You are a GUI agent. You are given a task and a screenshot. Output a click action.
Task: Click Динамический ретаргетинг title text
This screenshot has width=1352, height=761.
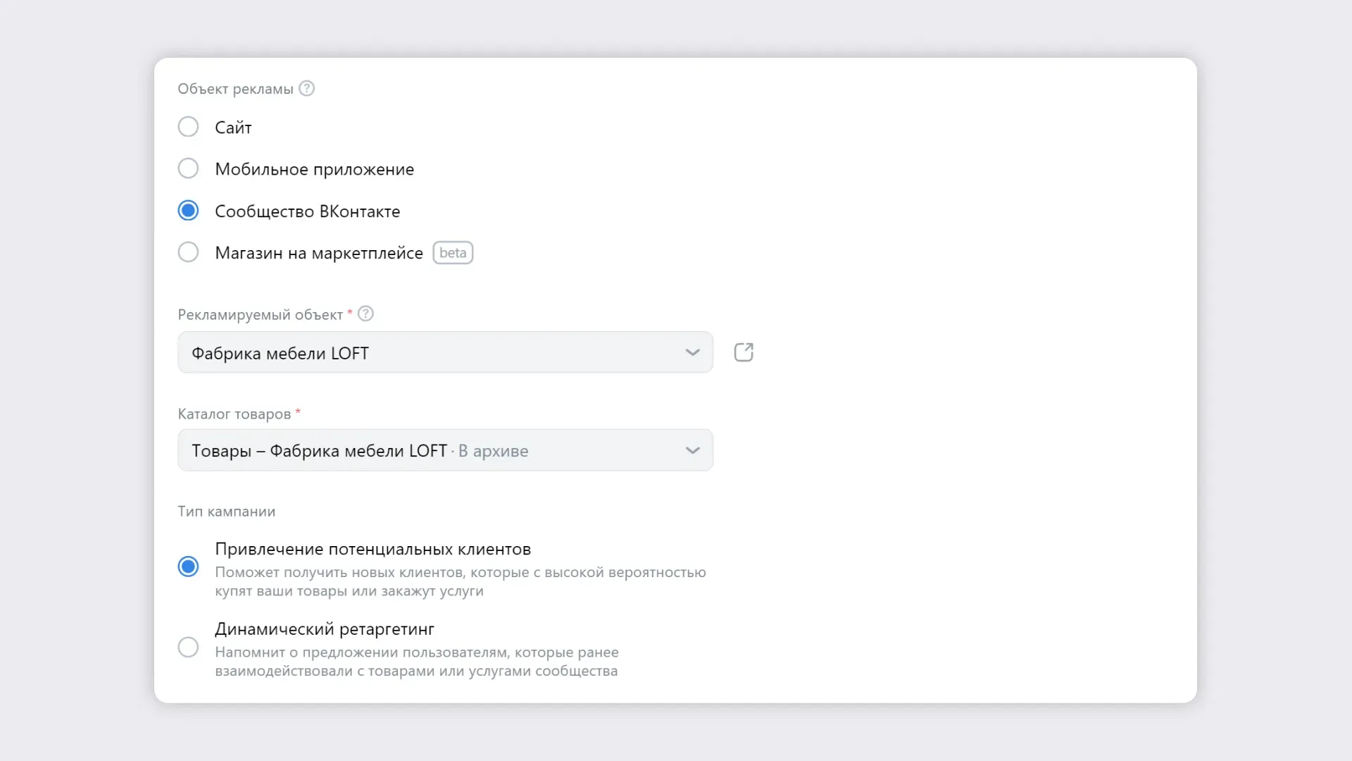[x=324, y=629]
